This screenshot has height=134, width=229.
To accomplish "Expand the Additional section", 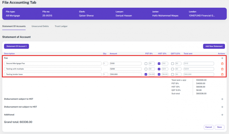I will [x=222, y=115].
